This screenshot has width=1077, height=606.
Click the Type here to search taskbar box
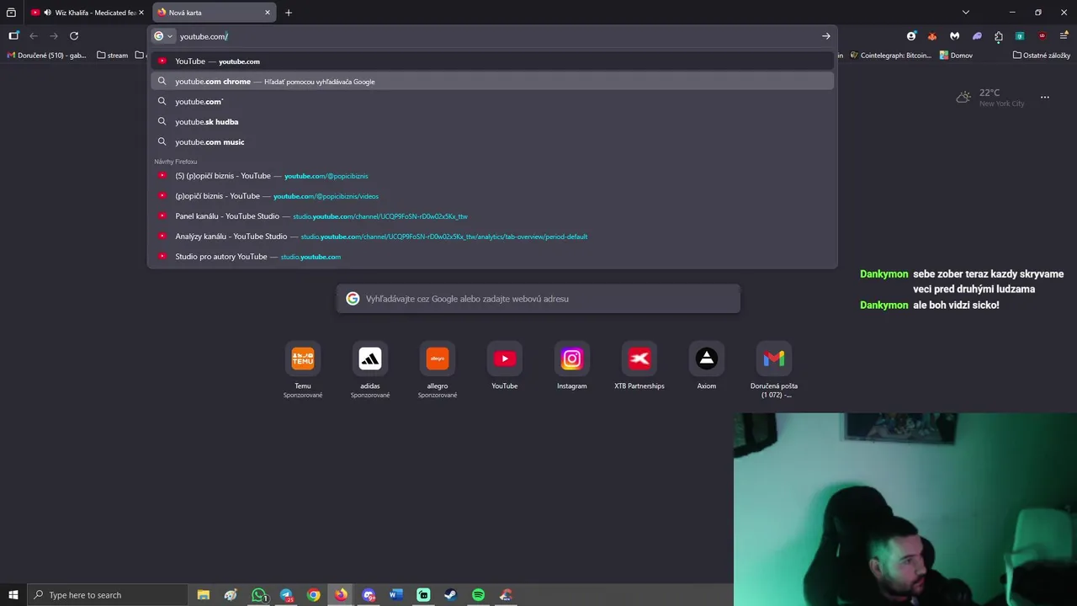pyautogui.click(x=108, y=595)
